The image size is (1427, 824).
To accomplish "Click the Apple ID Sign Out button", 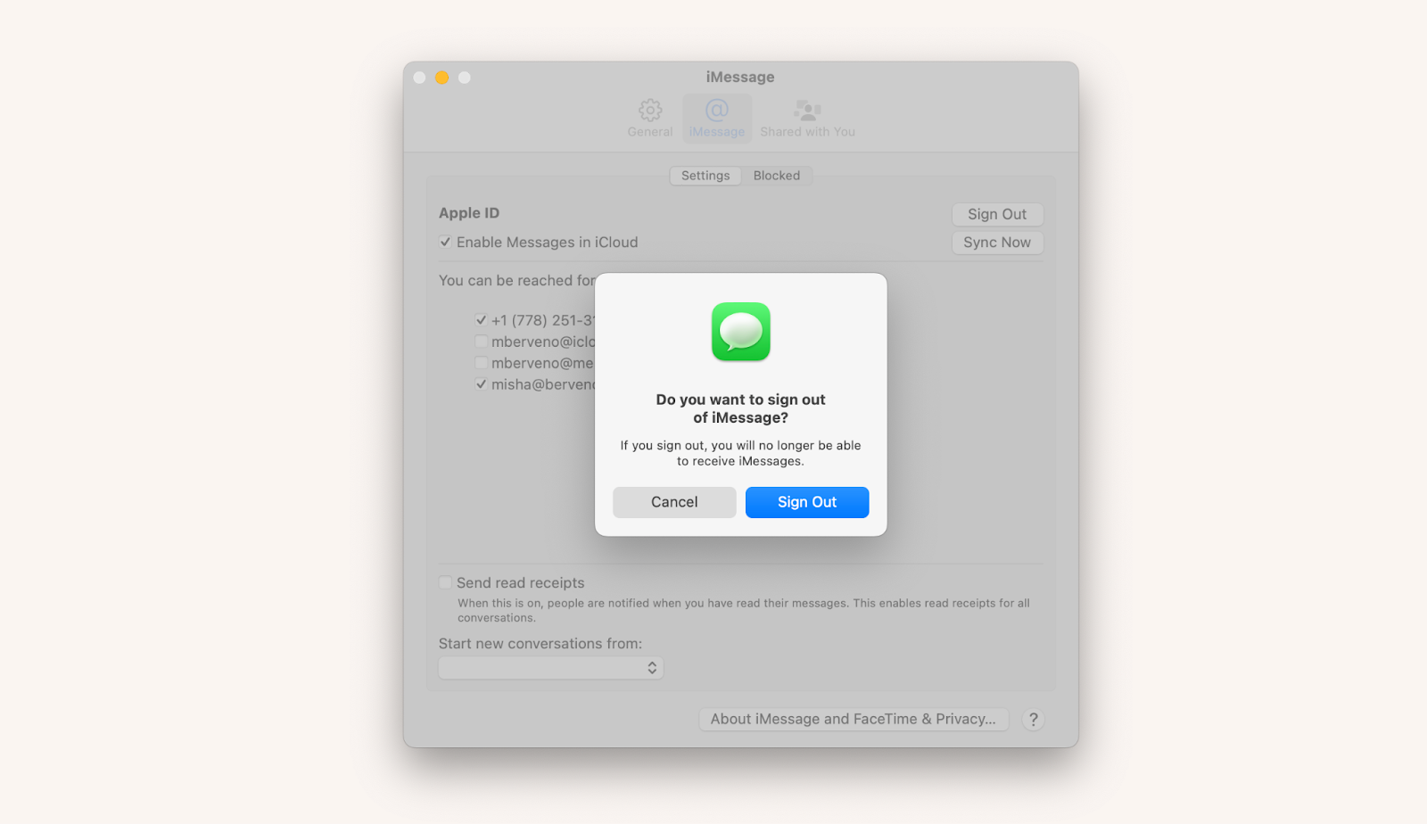I will click(997, 214).
